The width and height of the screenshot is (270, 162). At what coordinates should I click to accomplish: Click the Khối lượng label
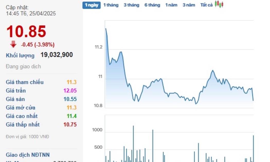[x=20, y=56]
